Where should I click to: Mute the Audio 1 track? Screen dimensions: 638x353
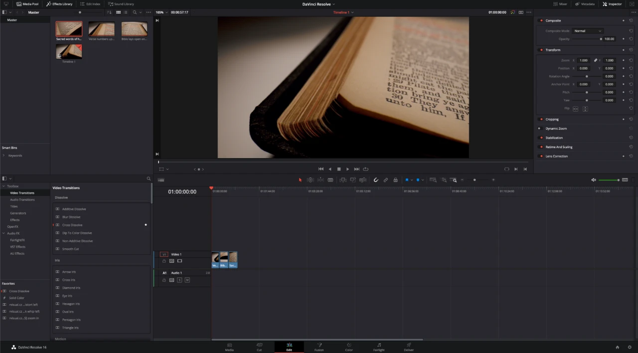point(187,280)
